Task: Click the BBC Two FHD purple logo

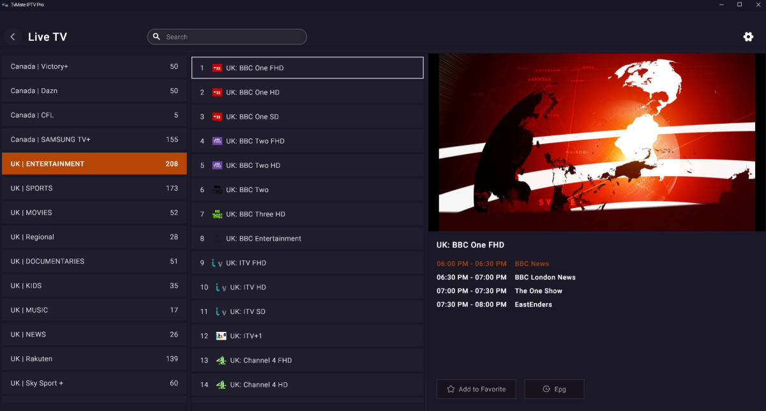Action: tap(217, 141)
